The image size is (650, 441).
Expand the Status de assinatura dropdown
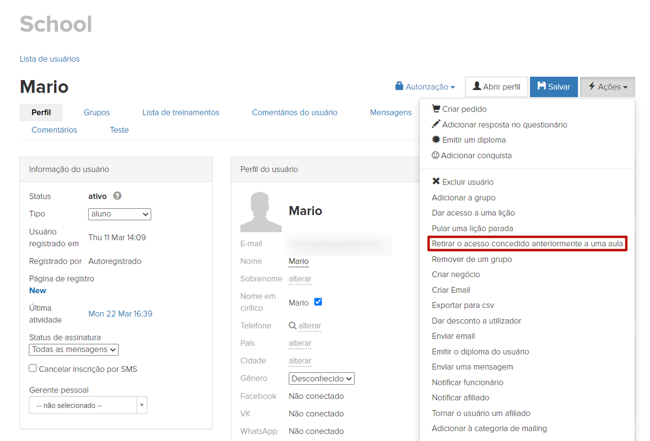[x=74, y=350]
